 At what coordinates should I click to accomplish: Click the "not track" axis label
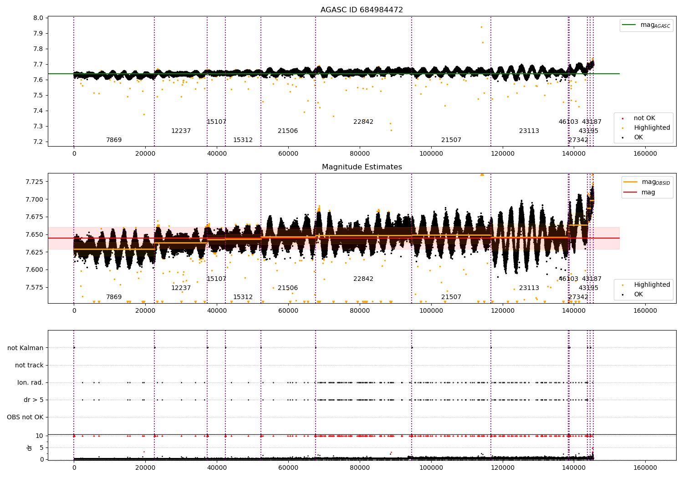29,366
